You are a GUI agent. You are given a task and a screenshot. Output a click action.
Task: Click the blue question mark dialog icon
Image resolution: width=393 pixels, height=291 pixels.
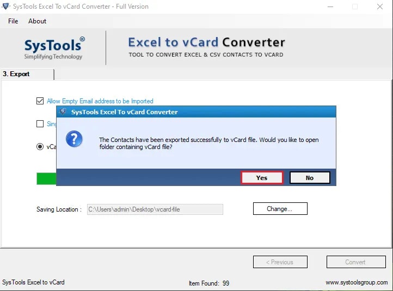click(x=74, y=139)
